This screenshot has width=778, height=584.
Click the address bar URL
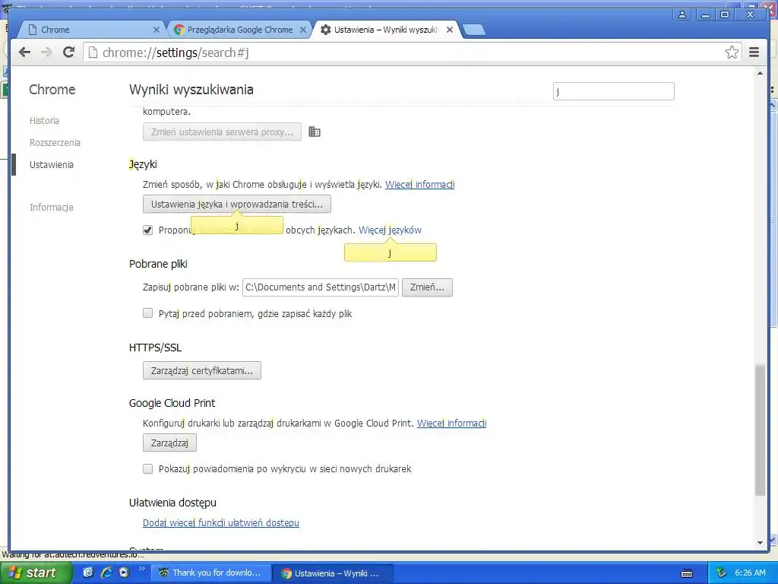[x=176, y=52]
